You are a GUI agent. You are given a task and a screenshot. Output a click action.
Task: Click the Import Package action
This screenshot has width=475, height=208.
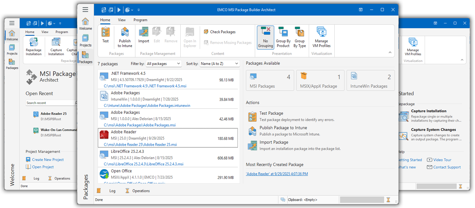(273, 142)
